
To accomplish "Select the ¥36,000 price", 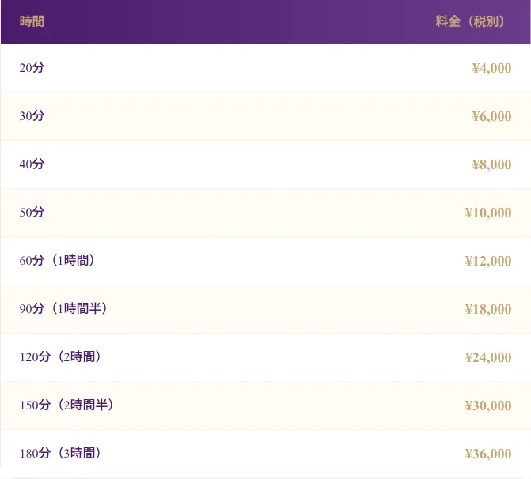I will point(488,454).
